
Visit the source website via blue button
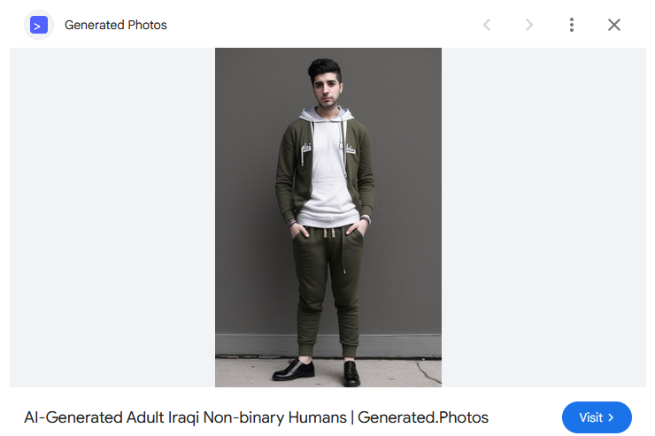click(597, 417)
